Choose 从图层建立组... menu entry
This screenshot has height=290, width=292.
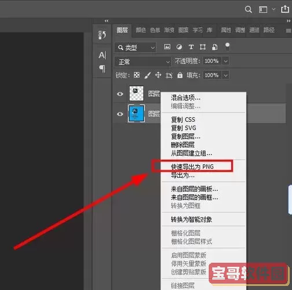[191, 153]
